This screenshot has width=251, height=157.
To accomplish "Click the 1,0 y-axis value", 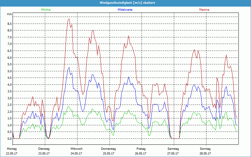I will (10, 125).
